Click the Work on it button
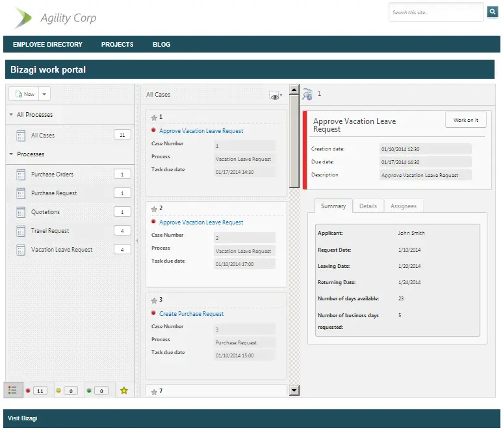The height and width of the screenshot is (432, 503). 465,120
